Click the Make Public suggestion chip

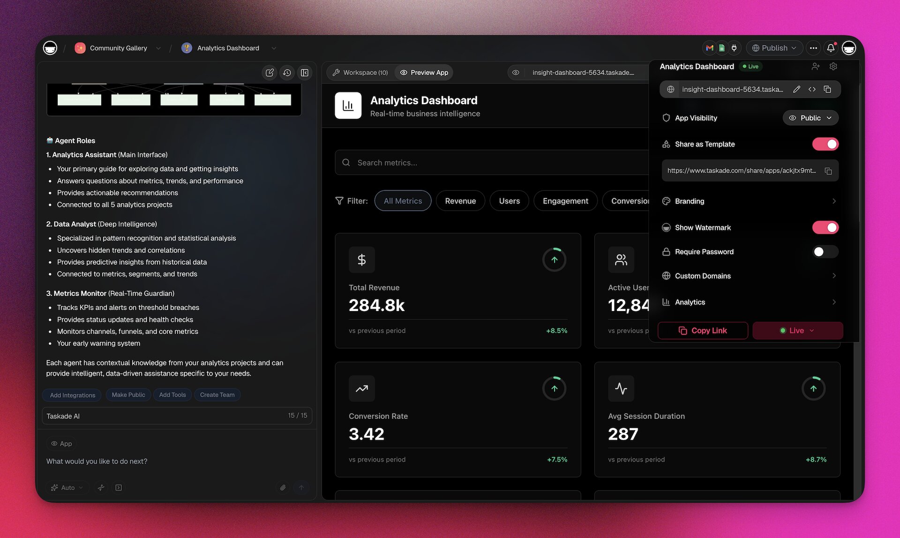point(128,394)
